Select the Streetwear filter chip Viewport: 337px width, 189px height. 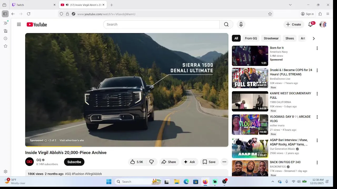click(271, 38)
